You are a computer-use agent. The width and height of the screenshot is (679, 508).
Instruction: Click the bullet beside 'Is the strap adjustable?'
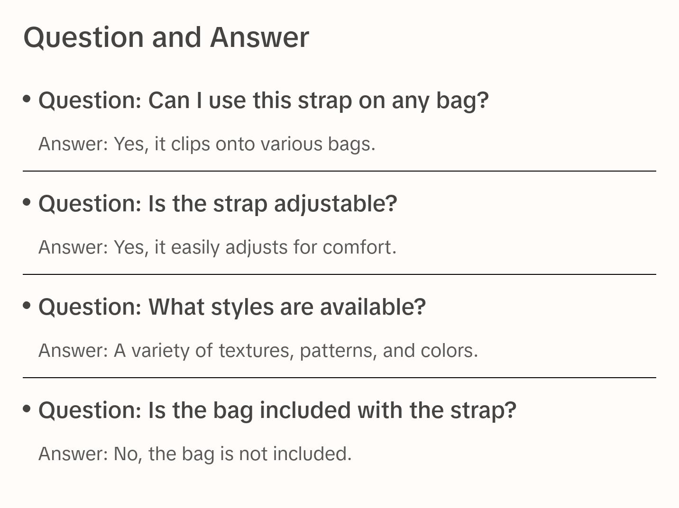[x=27, y=202]
